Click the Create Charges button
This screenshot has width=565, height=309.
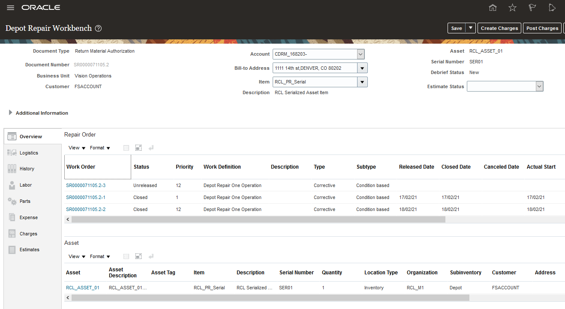(x=499, y=28)
